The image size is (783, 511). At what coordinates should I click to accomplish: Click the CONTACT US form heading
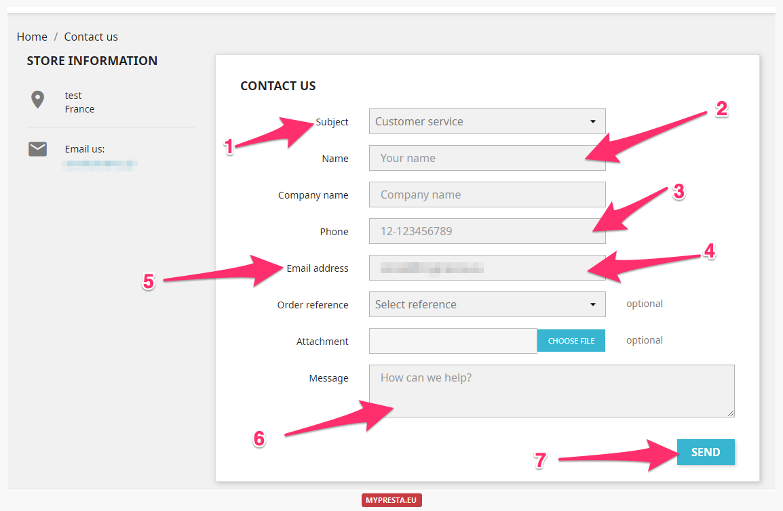pos(278,85)
